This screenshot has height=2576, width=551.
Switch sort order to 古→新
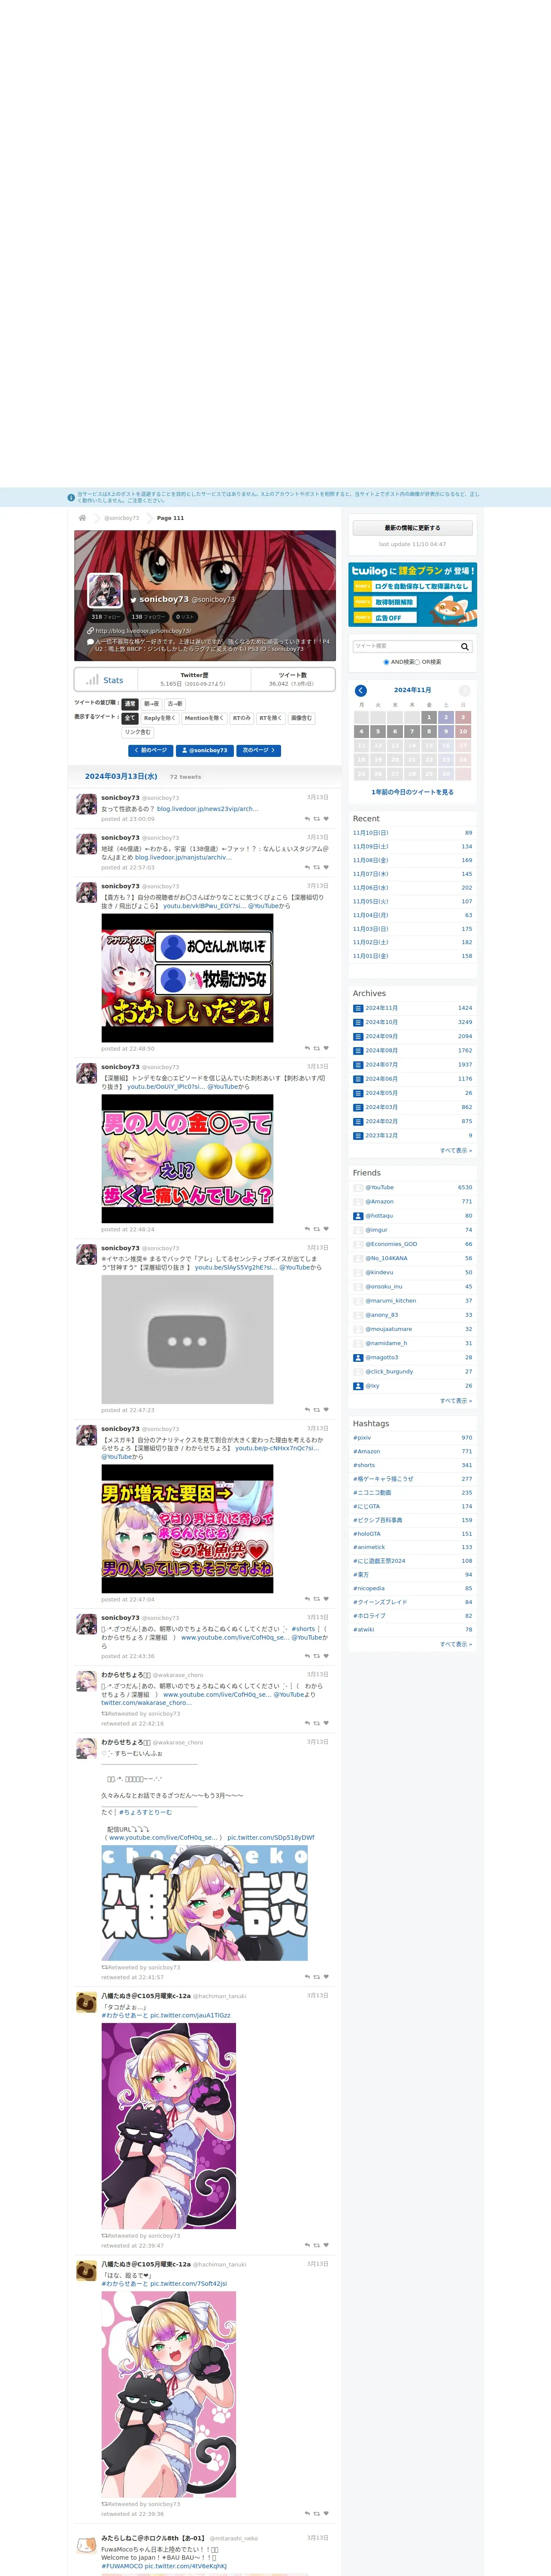(175, 704)
